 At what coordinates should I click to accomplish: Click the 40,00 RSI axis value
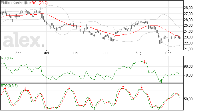(188, 75)
